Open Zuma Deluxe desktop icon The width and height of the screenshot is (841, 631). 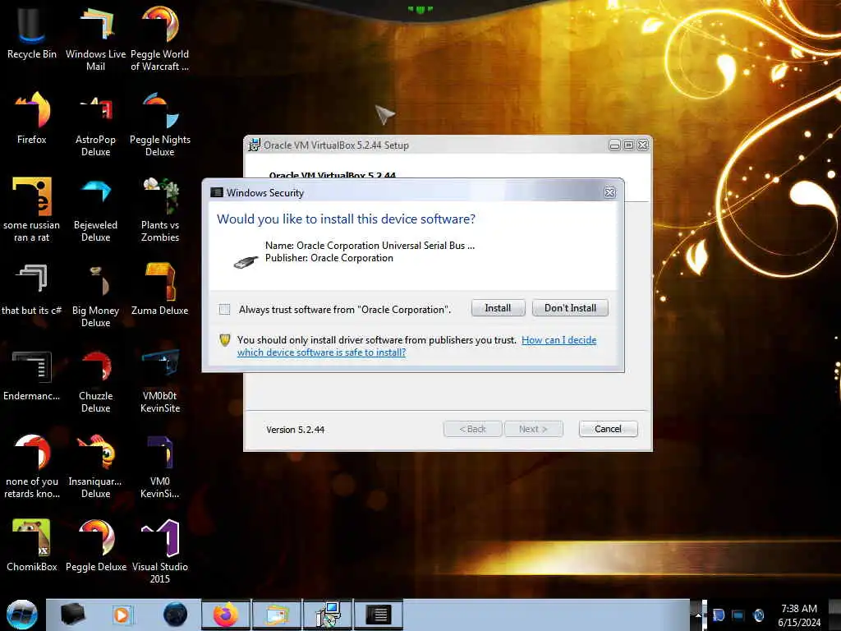160,288
